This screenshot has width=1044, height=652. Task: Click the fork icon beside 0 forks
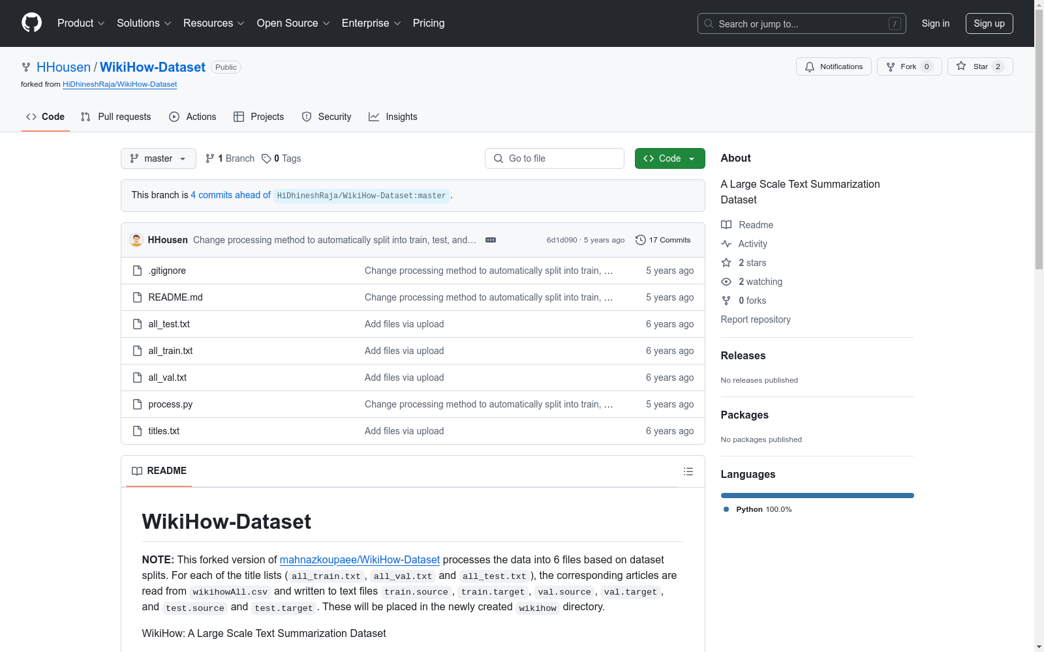point(726,301)
